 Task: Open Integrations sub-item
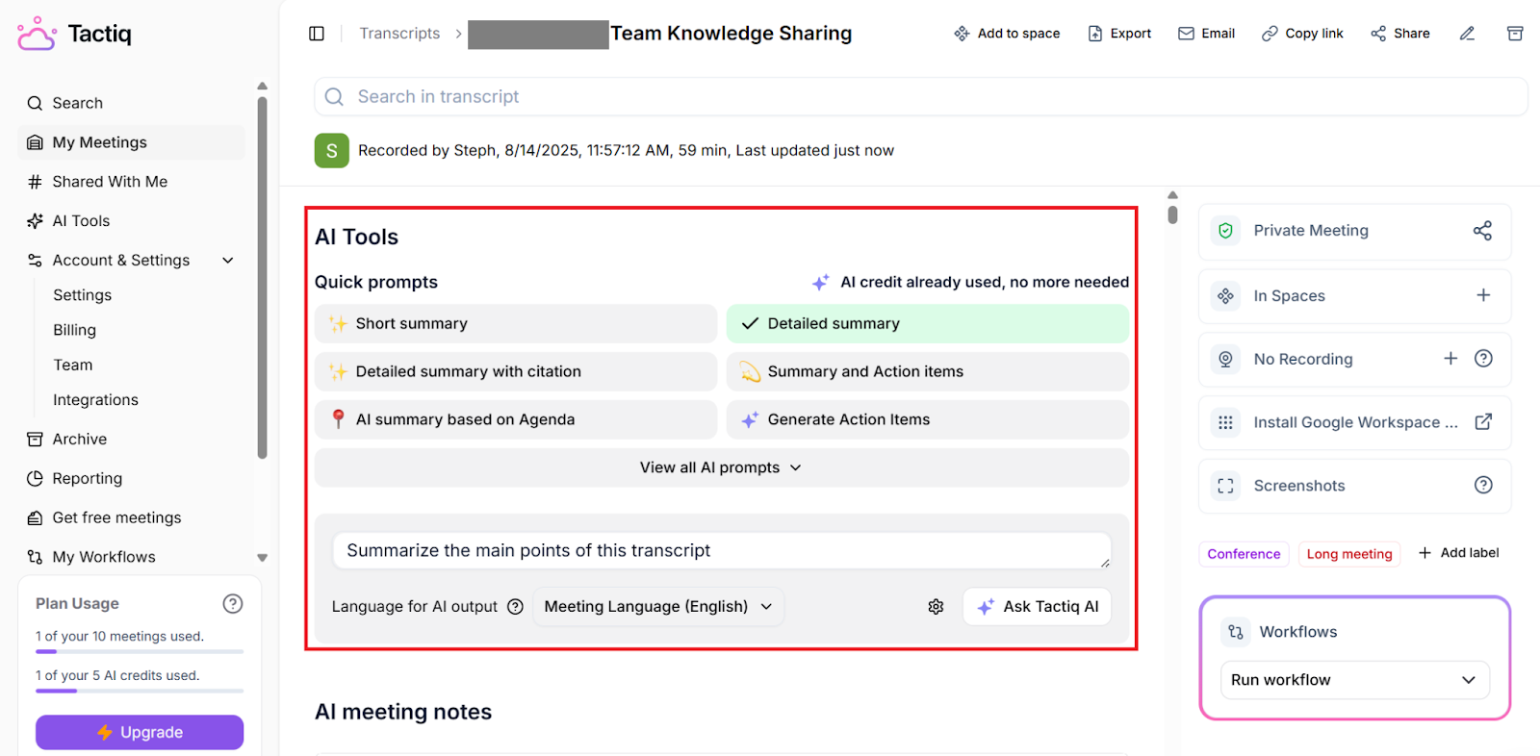click(x=95, y=400)
